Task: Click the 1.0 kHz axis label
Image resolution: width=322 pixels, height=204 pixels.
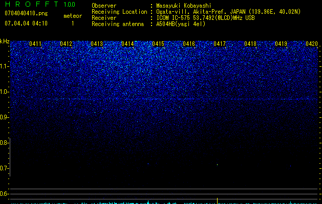Action: [4, 92]
